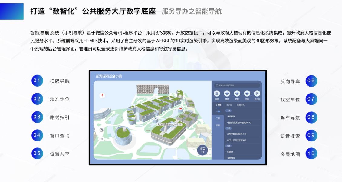
Task: Select the 位置共享 feature label
Action: 60,154
